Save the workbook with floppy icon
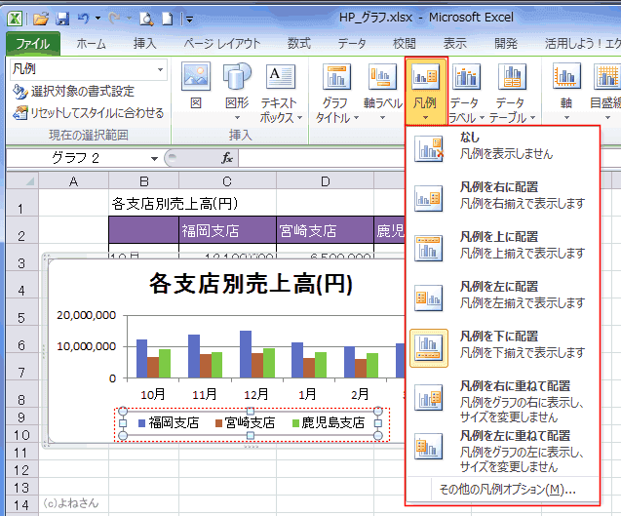 [x=61, y=19]
